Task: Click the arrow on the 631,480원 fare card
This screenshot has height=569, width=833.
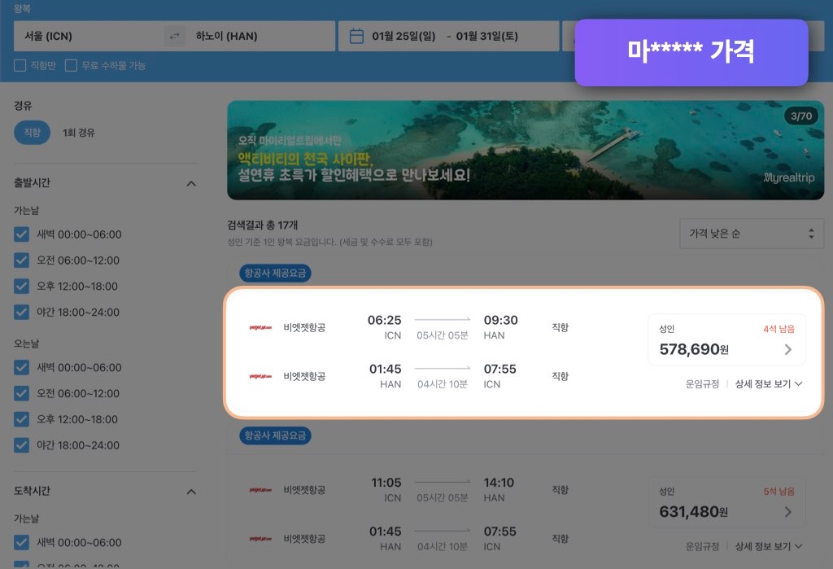Action: pos(787,510)
